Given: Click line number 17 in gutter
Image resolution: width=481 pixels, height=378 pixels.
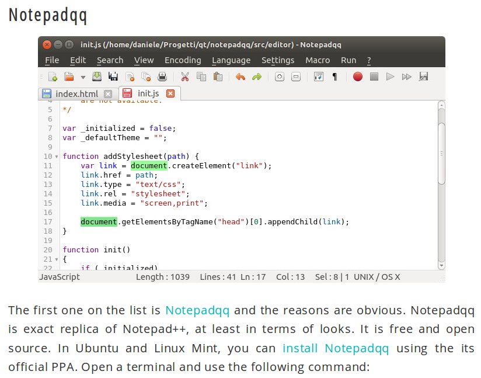Looking at the screenshot, I should coord(48,221).
